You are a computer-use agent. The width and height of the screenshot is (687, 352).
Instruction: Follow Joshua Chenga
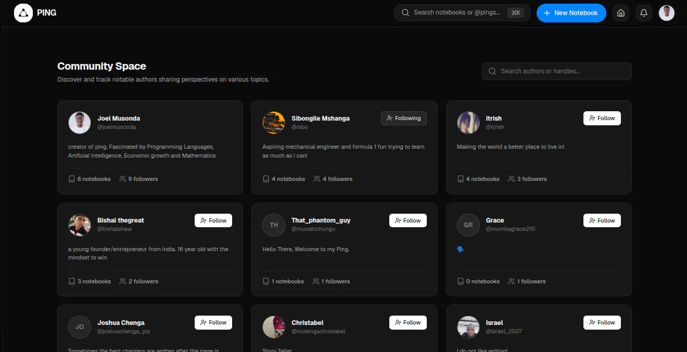[x=213, y=322]
